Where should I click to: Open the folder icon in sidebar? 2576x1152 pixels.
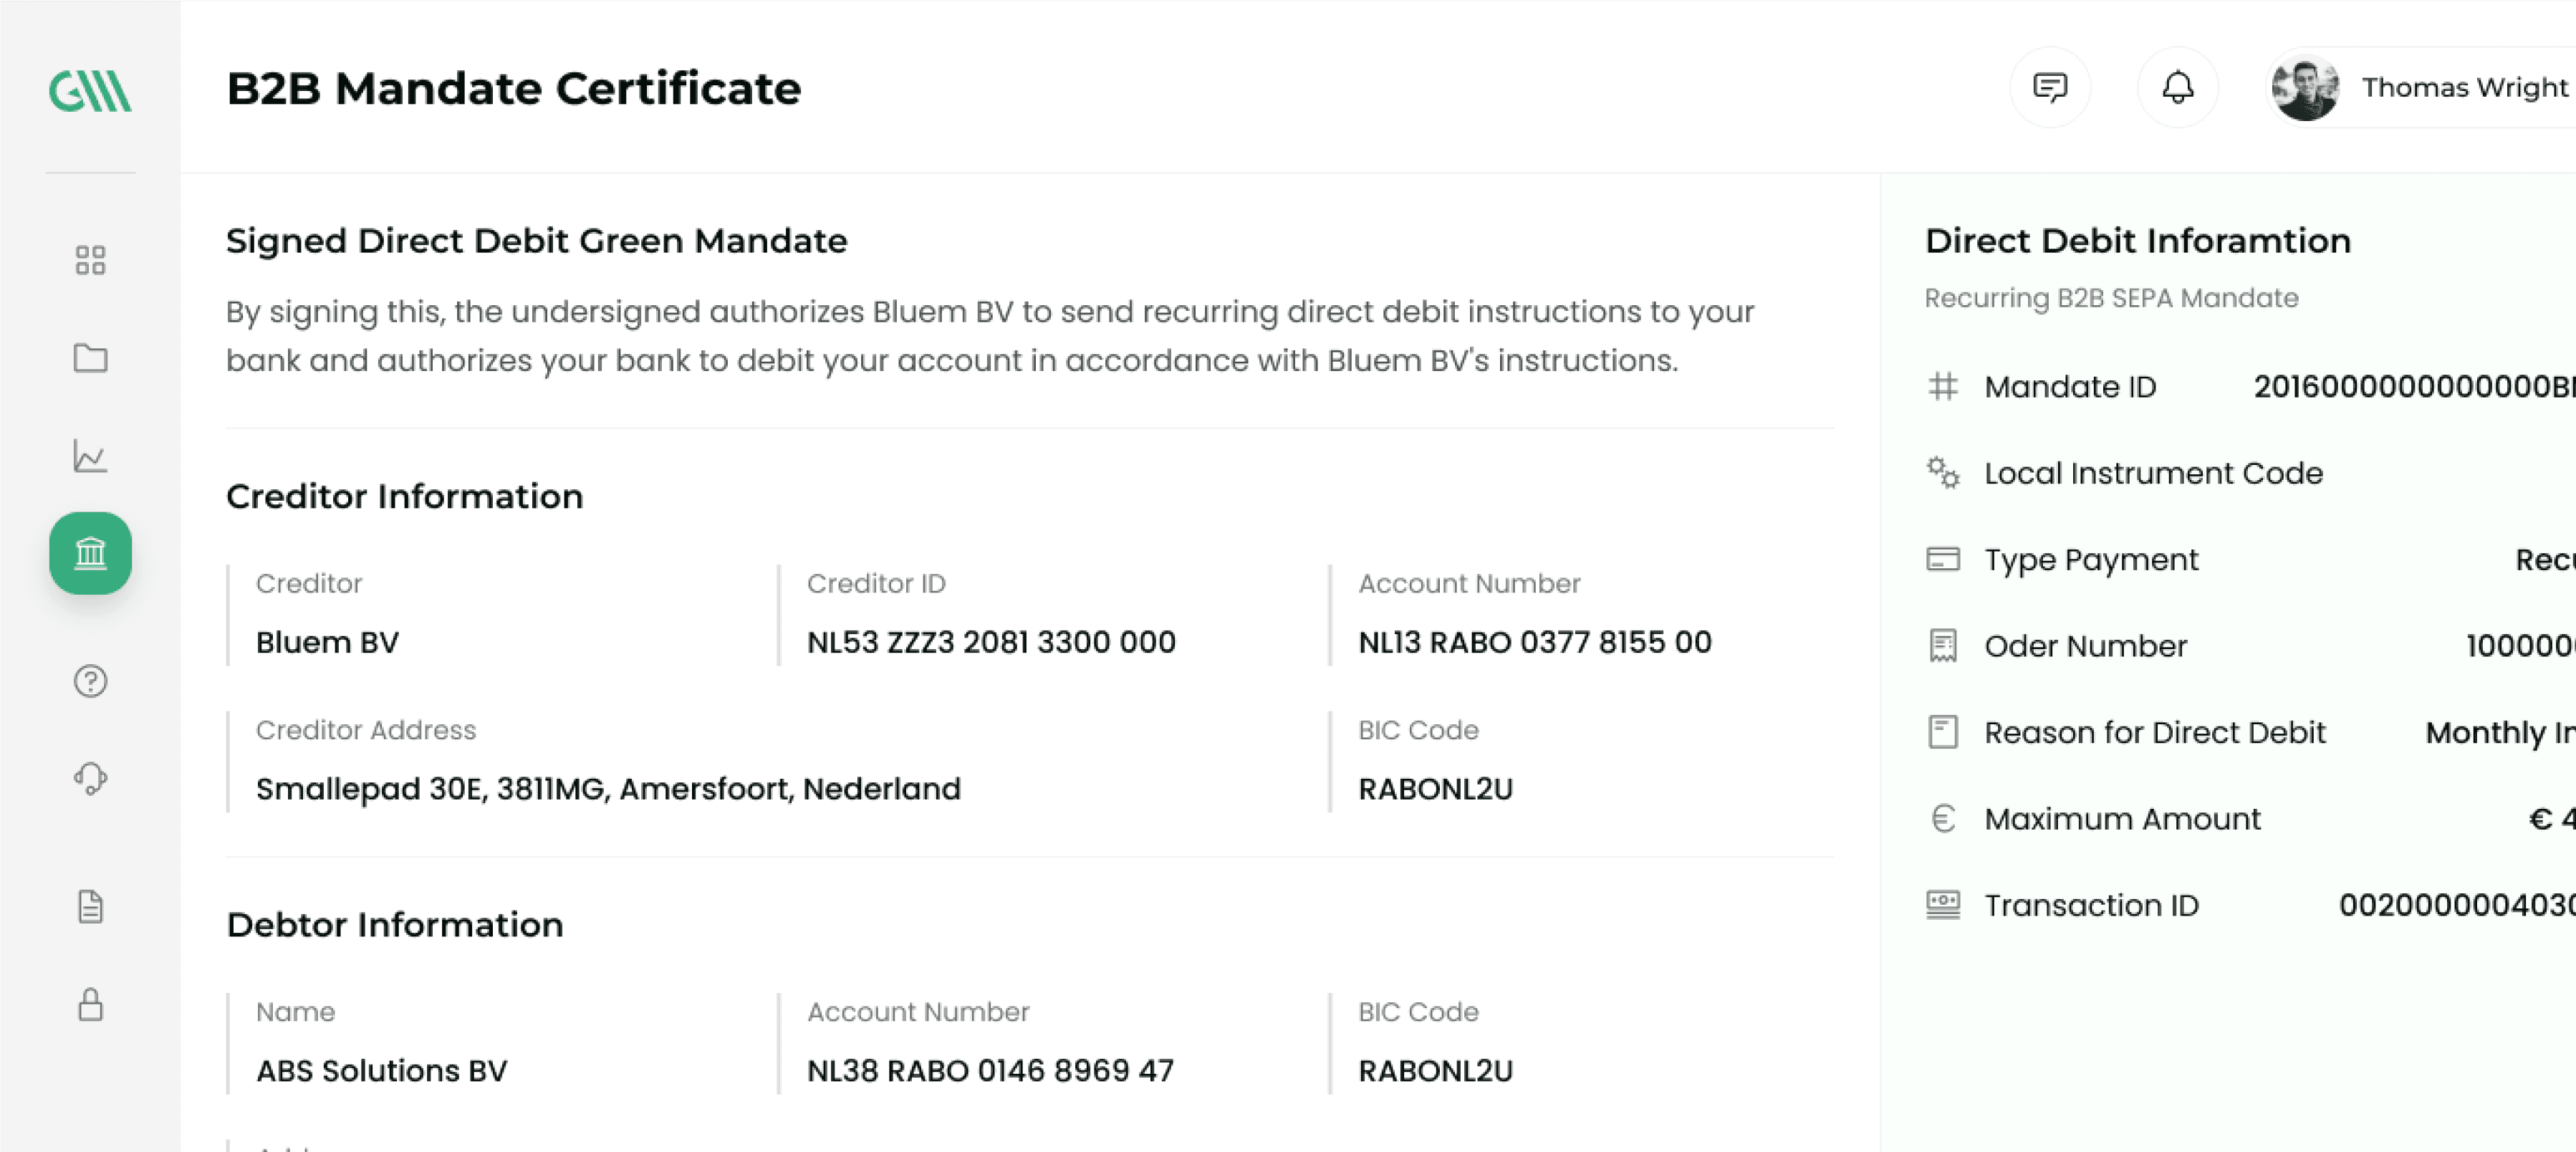pos(90,358)
